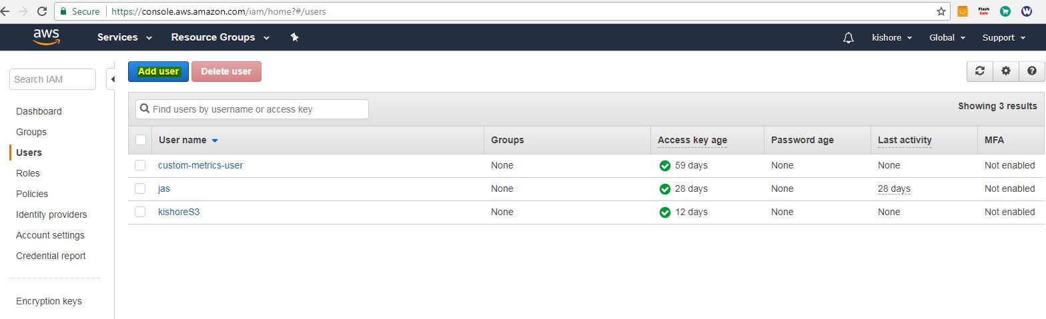Collapse the IAM sidebar with arrow

[x=112, y=79]
